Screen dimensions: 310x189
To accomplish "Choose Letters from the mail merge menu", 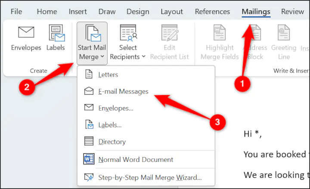I will pyautogui.click(x=146, y=75).
